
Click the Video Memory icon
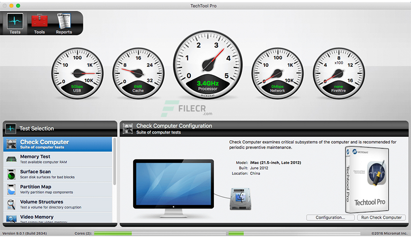pyautogui.click(x=11, y=219)
